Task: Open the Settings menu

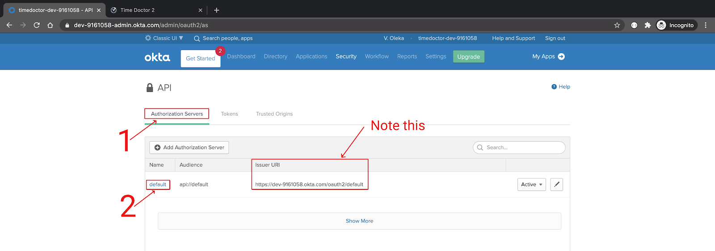Action: pyautogui.click(x=436, y=56)
